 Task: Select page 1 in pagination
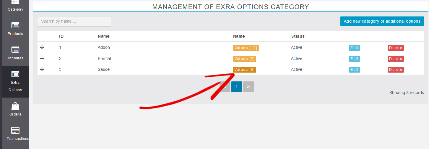tap(236, 87)
